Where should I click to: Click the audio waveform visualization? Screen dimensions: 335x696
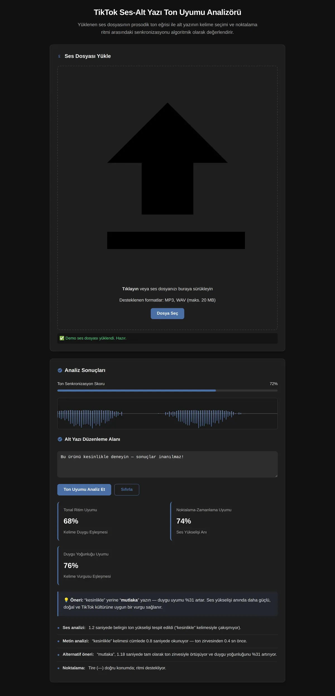[x=167, y=413]
